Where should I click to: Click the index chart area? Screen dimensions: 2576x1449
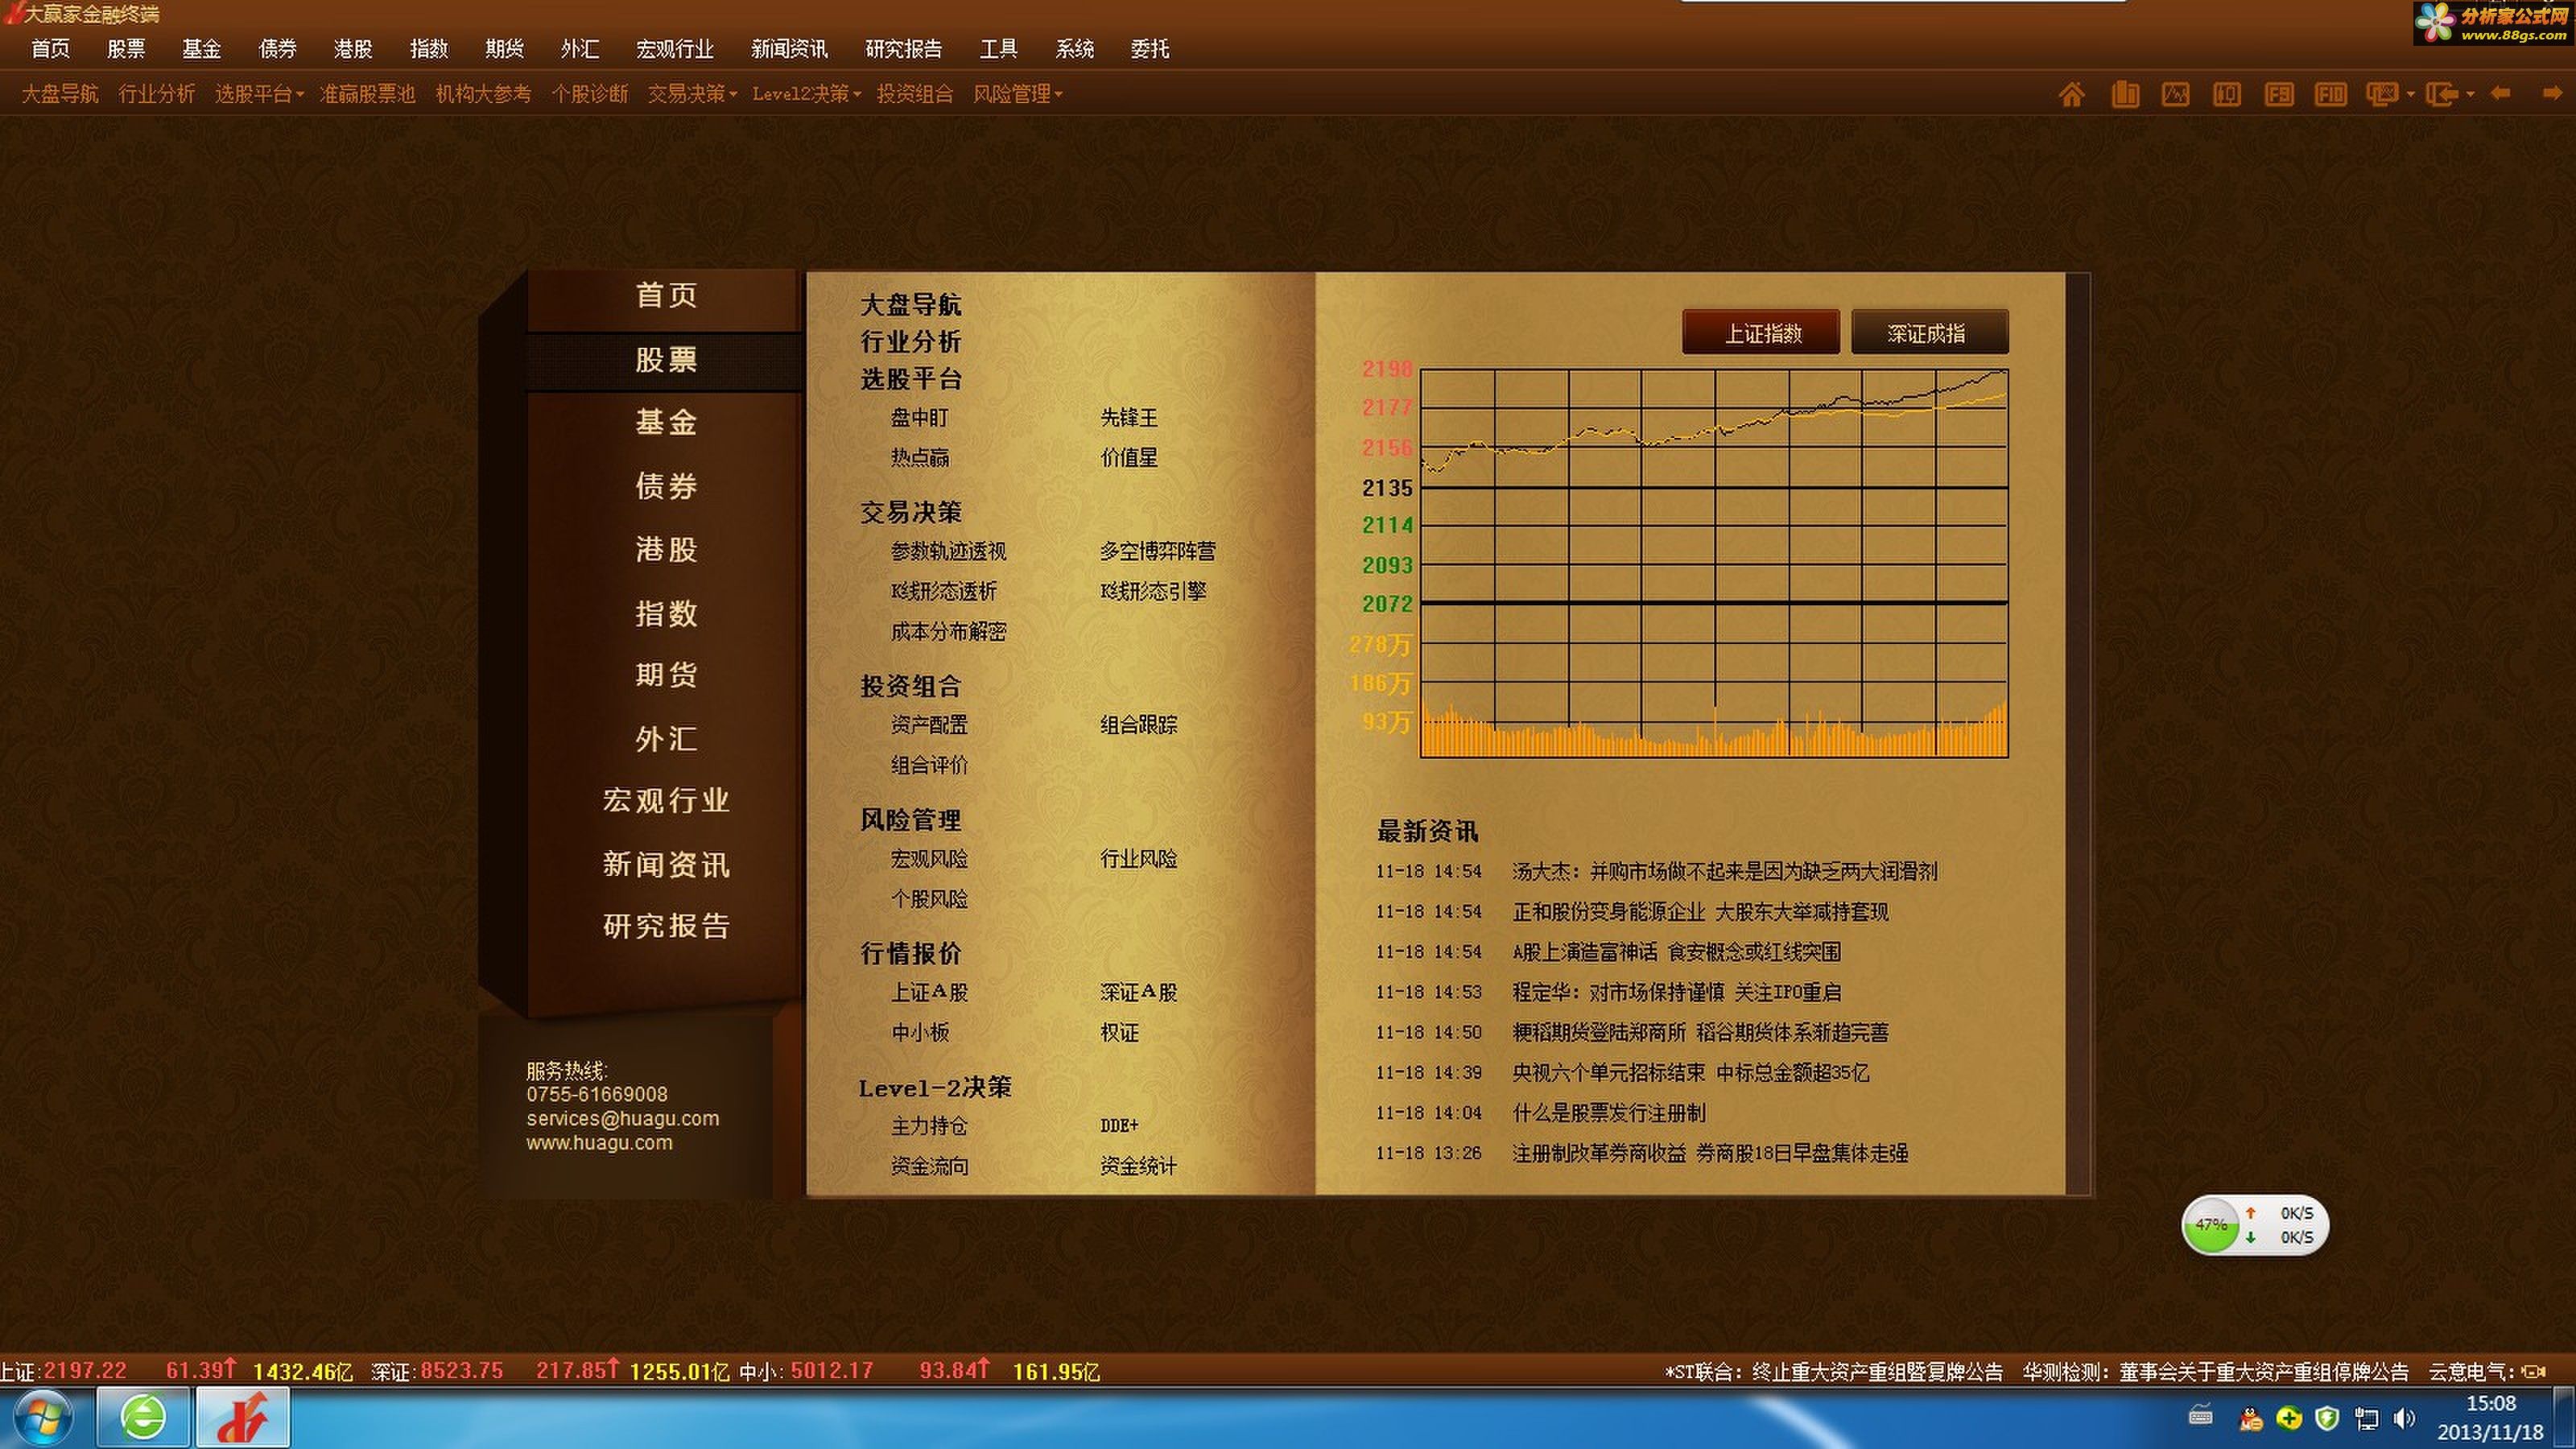pyautogui.click(x=1714, y=563)
